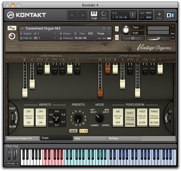
Task: Open the Purge dropdown menu
Action: coord(104,33)
